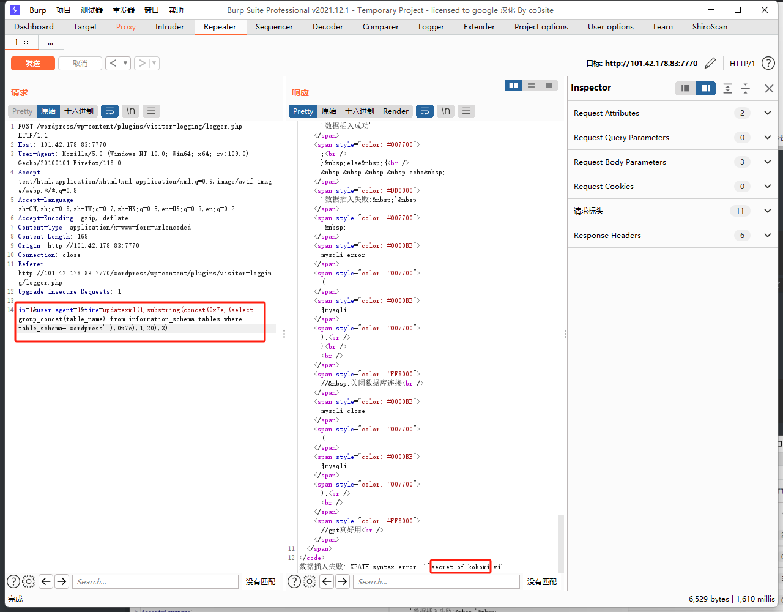
Task: Open the ShiroScan tab
Action: (710, 26)
